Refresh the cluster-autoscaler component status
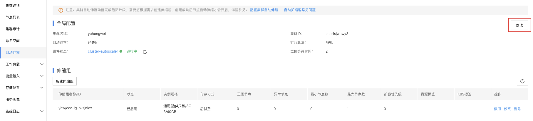 145,52
